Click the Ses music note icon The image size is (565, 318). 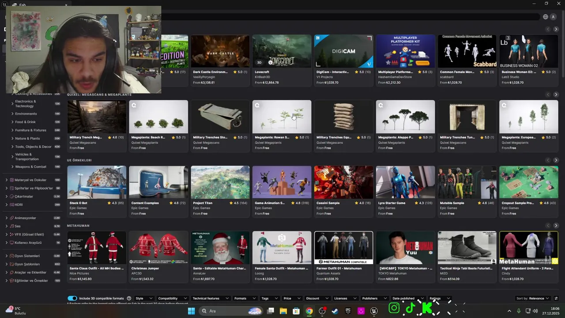click(11, 226)
